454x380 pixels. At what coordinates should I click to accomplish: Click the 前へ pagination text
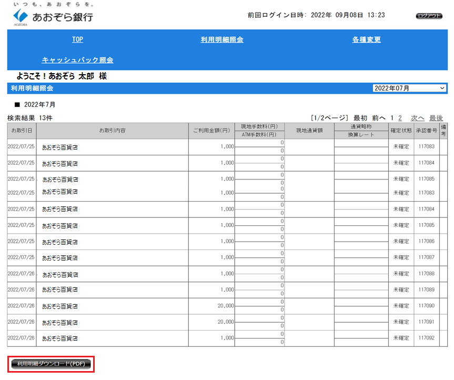[x=379, y=118]
